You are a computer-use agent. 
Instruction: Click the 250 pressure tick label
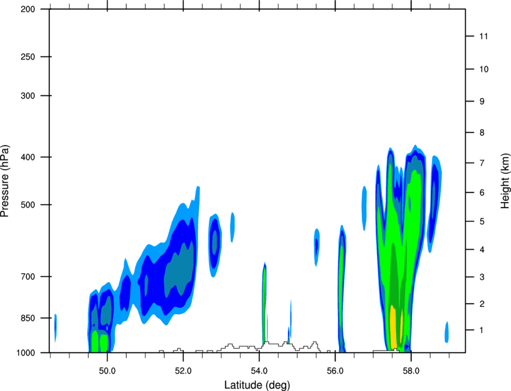click(x=28, y=57)
